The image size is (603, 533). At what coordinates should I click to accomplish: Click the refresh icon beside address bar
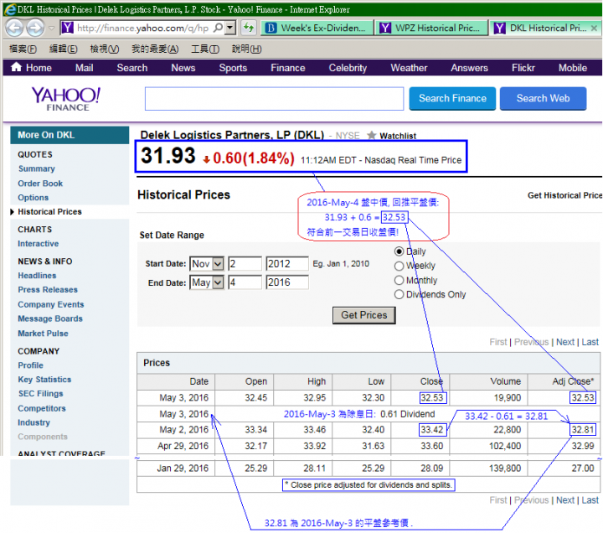tap(249, 28)
